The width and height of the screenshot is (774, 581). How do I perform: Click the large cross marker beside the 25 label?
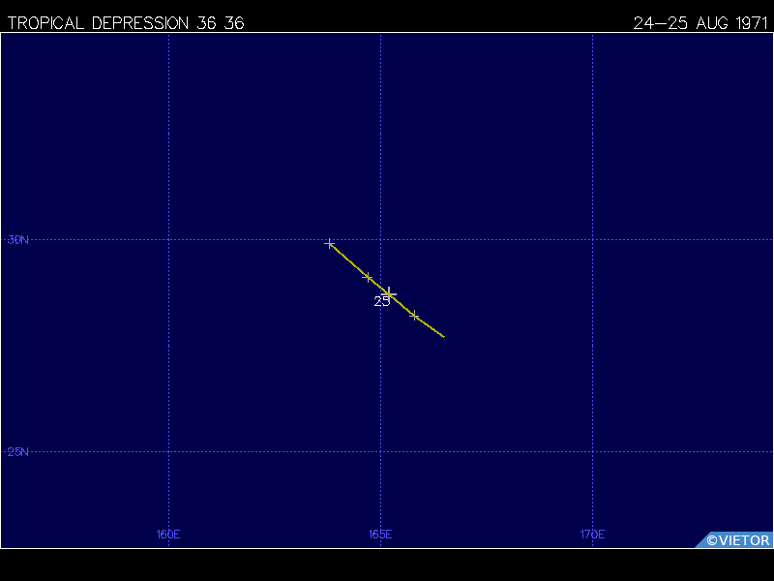389,294
